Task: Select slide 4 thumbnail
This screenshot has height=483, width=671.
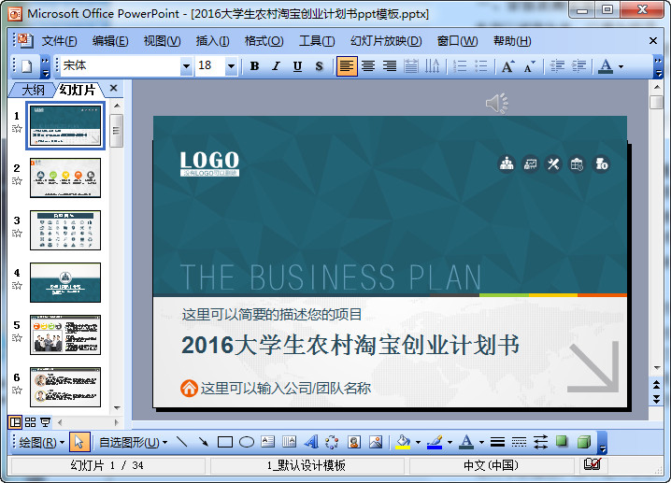Action: point(65,283)
